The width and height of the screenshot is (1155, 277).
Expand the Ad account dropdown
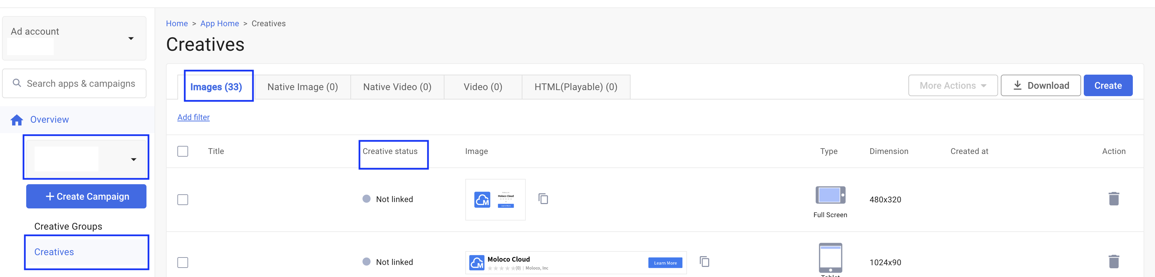point(130,39)
